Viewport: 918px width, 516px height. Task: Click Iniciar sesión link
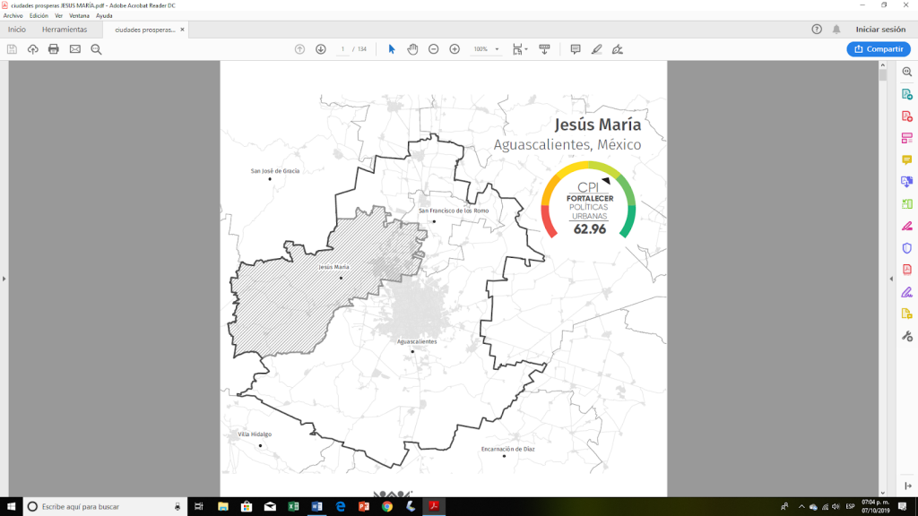pyautogui.click(x=880, y=30)
